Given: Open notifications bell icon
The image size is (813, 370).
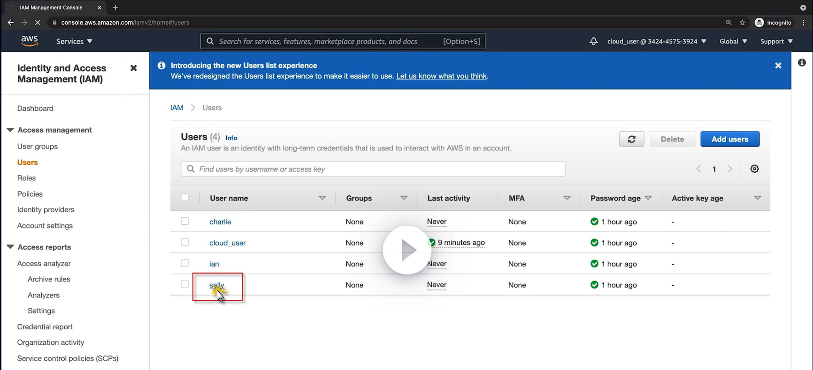Looking at the screenshot, I should click(x=593, y=41).
